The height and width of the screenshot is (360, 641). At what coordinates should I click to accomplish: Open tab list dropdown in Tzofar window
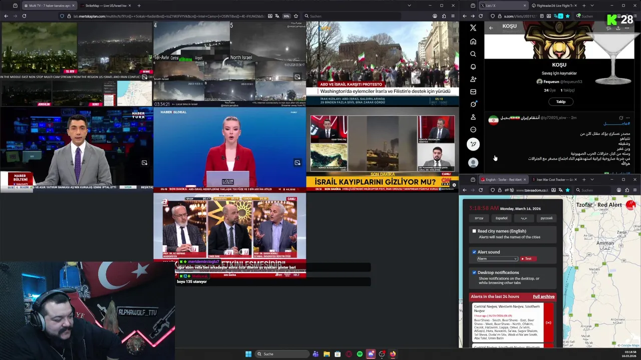pyautogui.click(x=592, y=179)
